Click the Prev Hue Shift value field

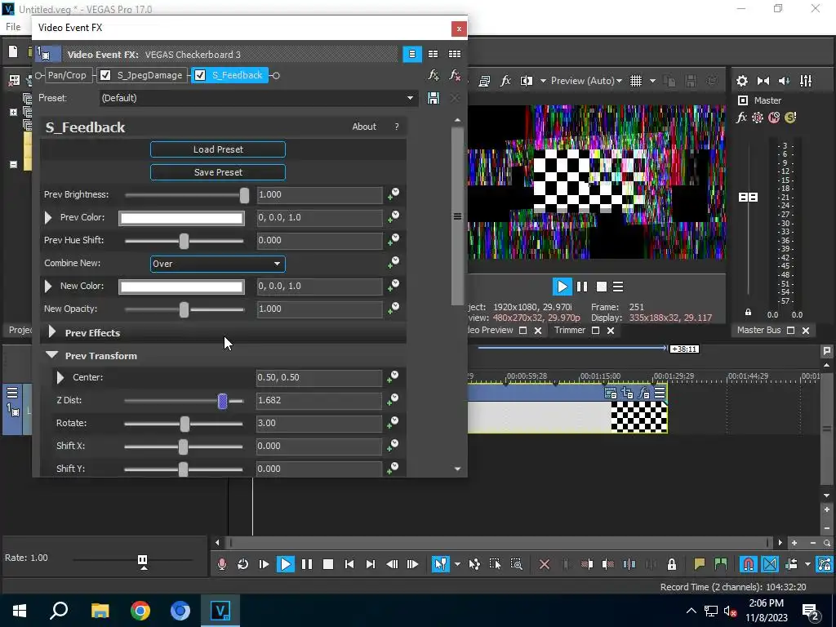pyautogui.click(x=319, y=241)
